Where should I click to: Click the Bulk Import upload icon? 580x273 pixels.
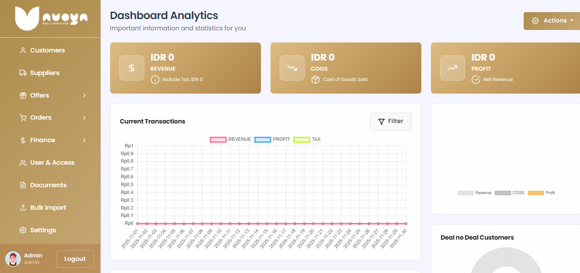[x=23, y=208]
